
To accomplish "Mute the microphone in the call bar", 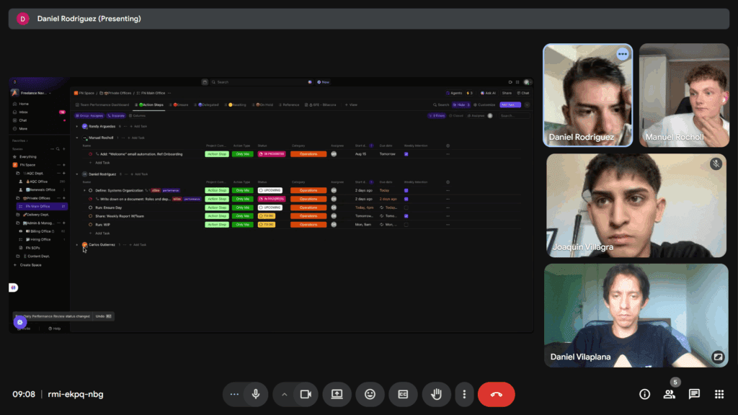I will coord(254,394).
